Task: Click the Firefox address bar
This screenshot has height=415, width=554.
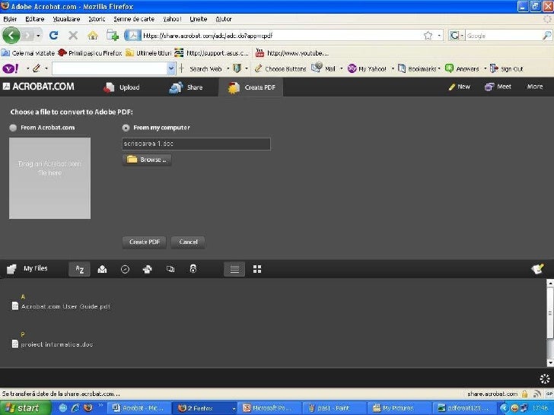Action: (x=281, y=36)
